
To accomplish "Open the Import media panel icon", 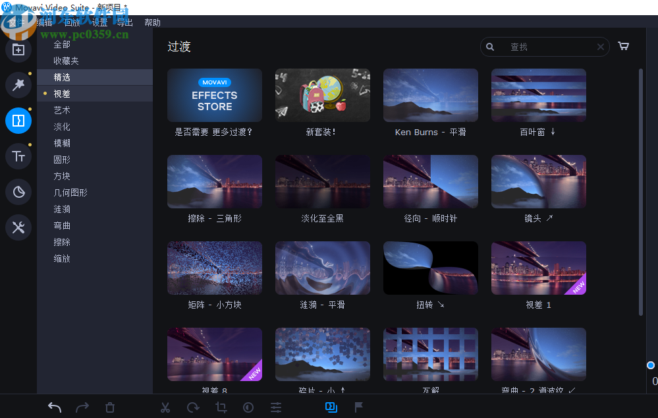I will pos(18,49).
